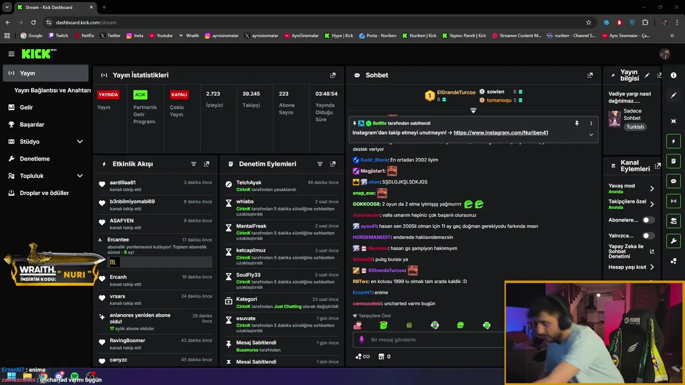Click the Sadece Sohbet category thumbnail
The width and height of the screenshot is (685, 385).
pyautogui.click(x=614, y=118)
